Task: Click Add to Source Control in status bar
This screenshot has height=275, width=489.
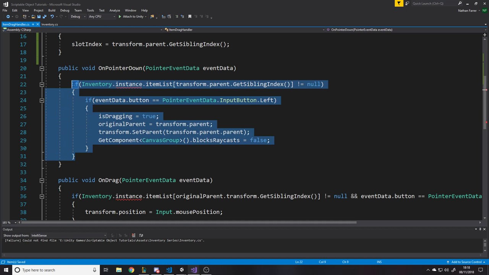Action: (466, 262)
